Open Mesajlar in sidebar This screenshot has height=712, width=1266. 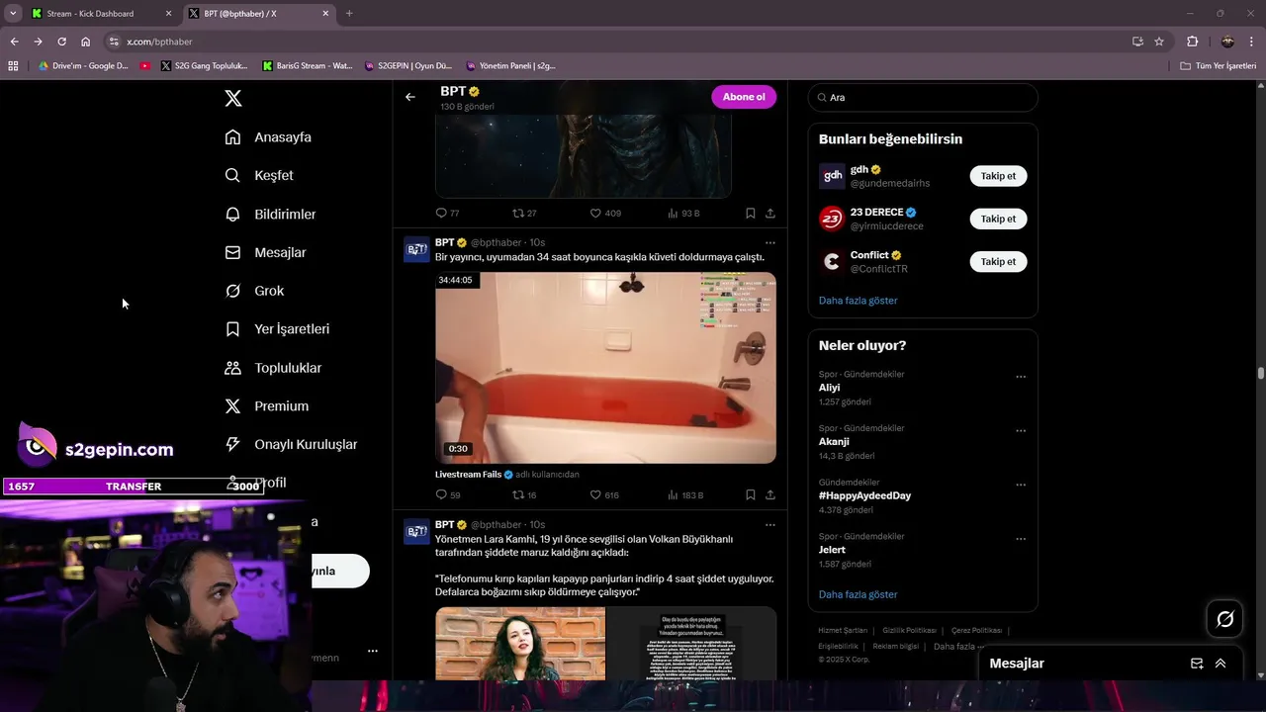[265, 252]
